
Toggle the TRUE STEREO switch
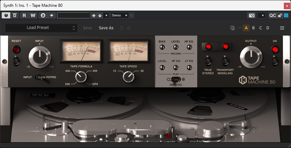208,61
